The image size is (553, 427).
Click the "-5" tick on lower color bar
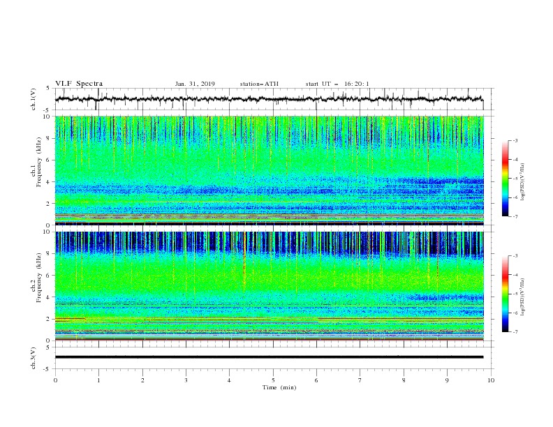(515, 294)
